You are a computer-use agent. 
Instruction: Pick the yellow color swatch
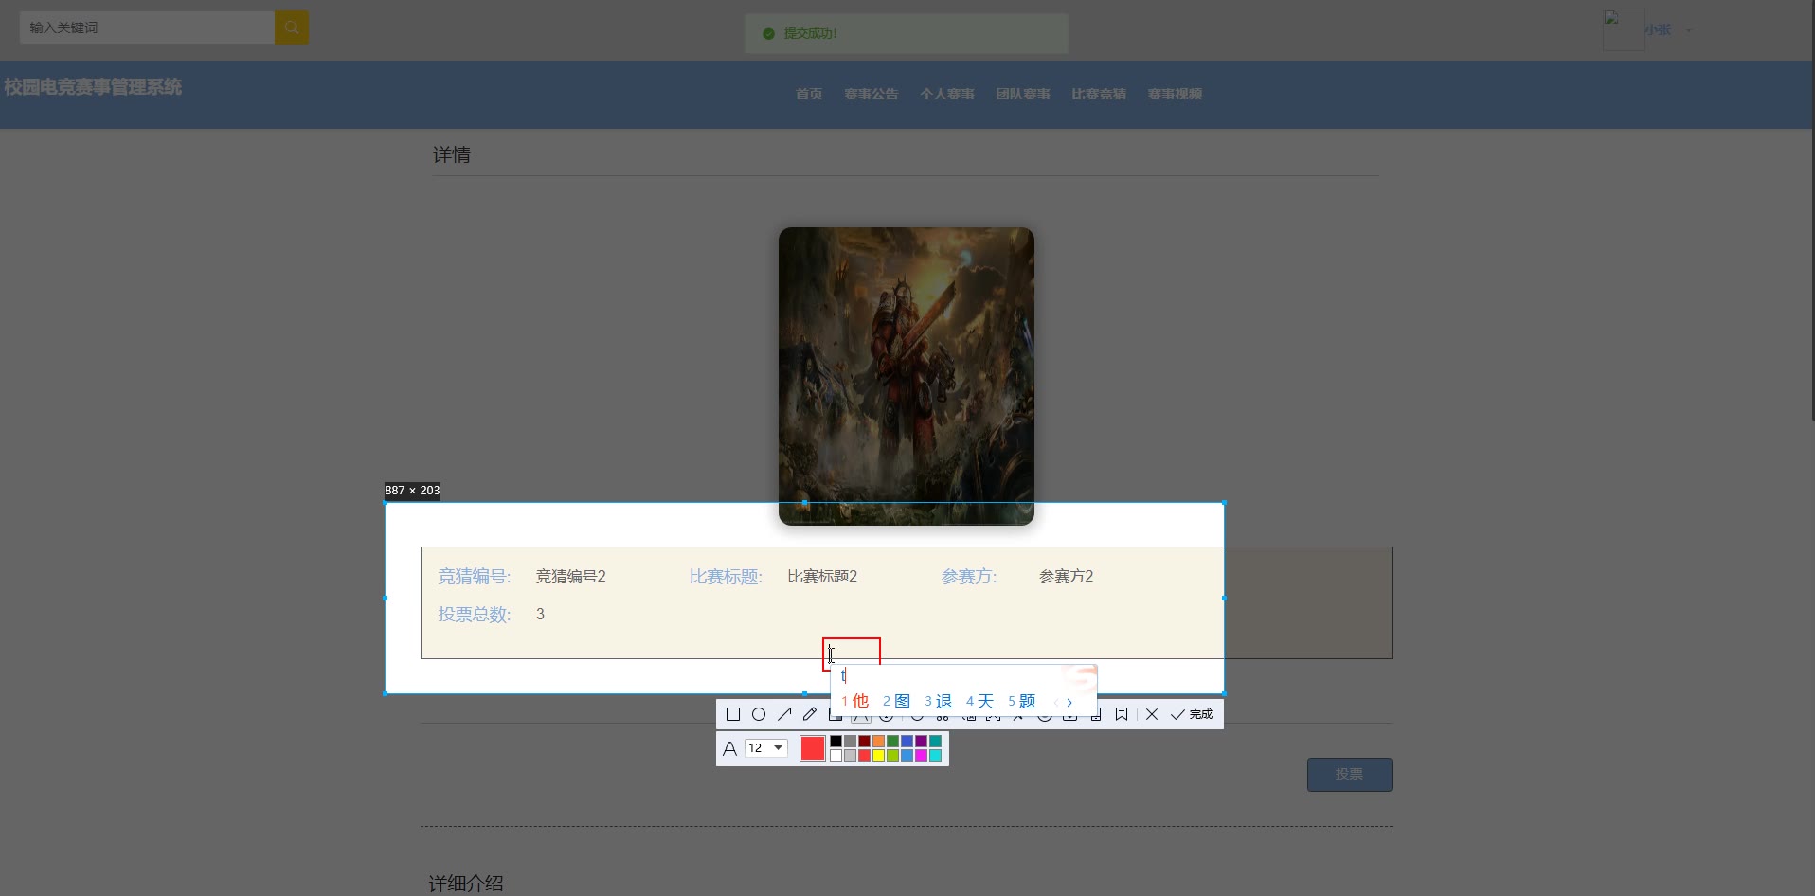(878, 756)
